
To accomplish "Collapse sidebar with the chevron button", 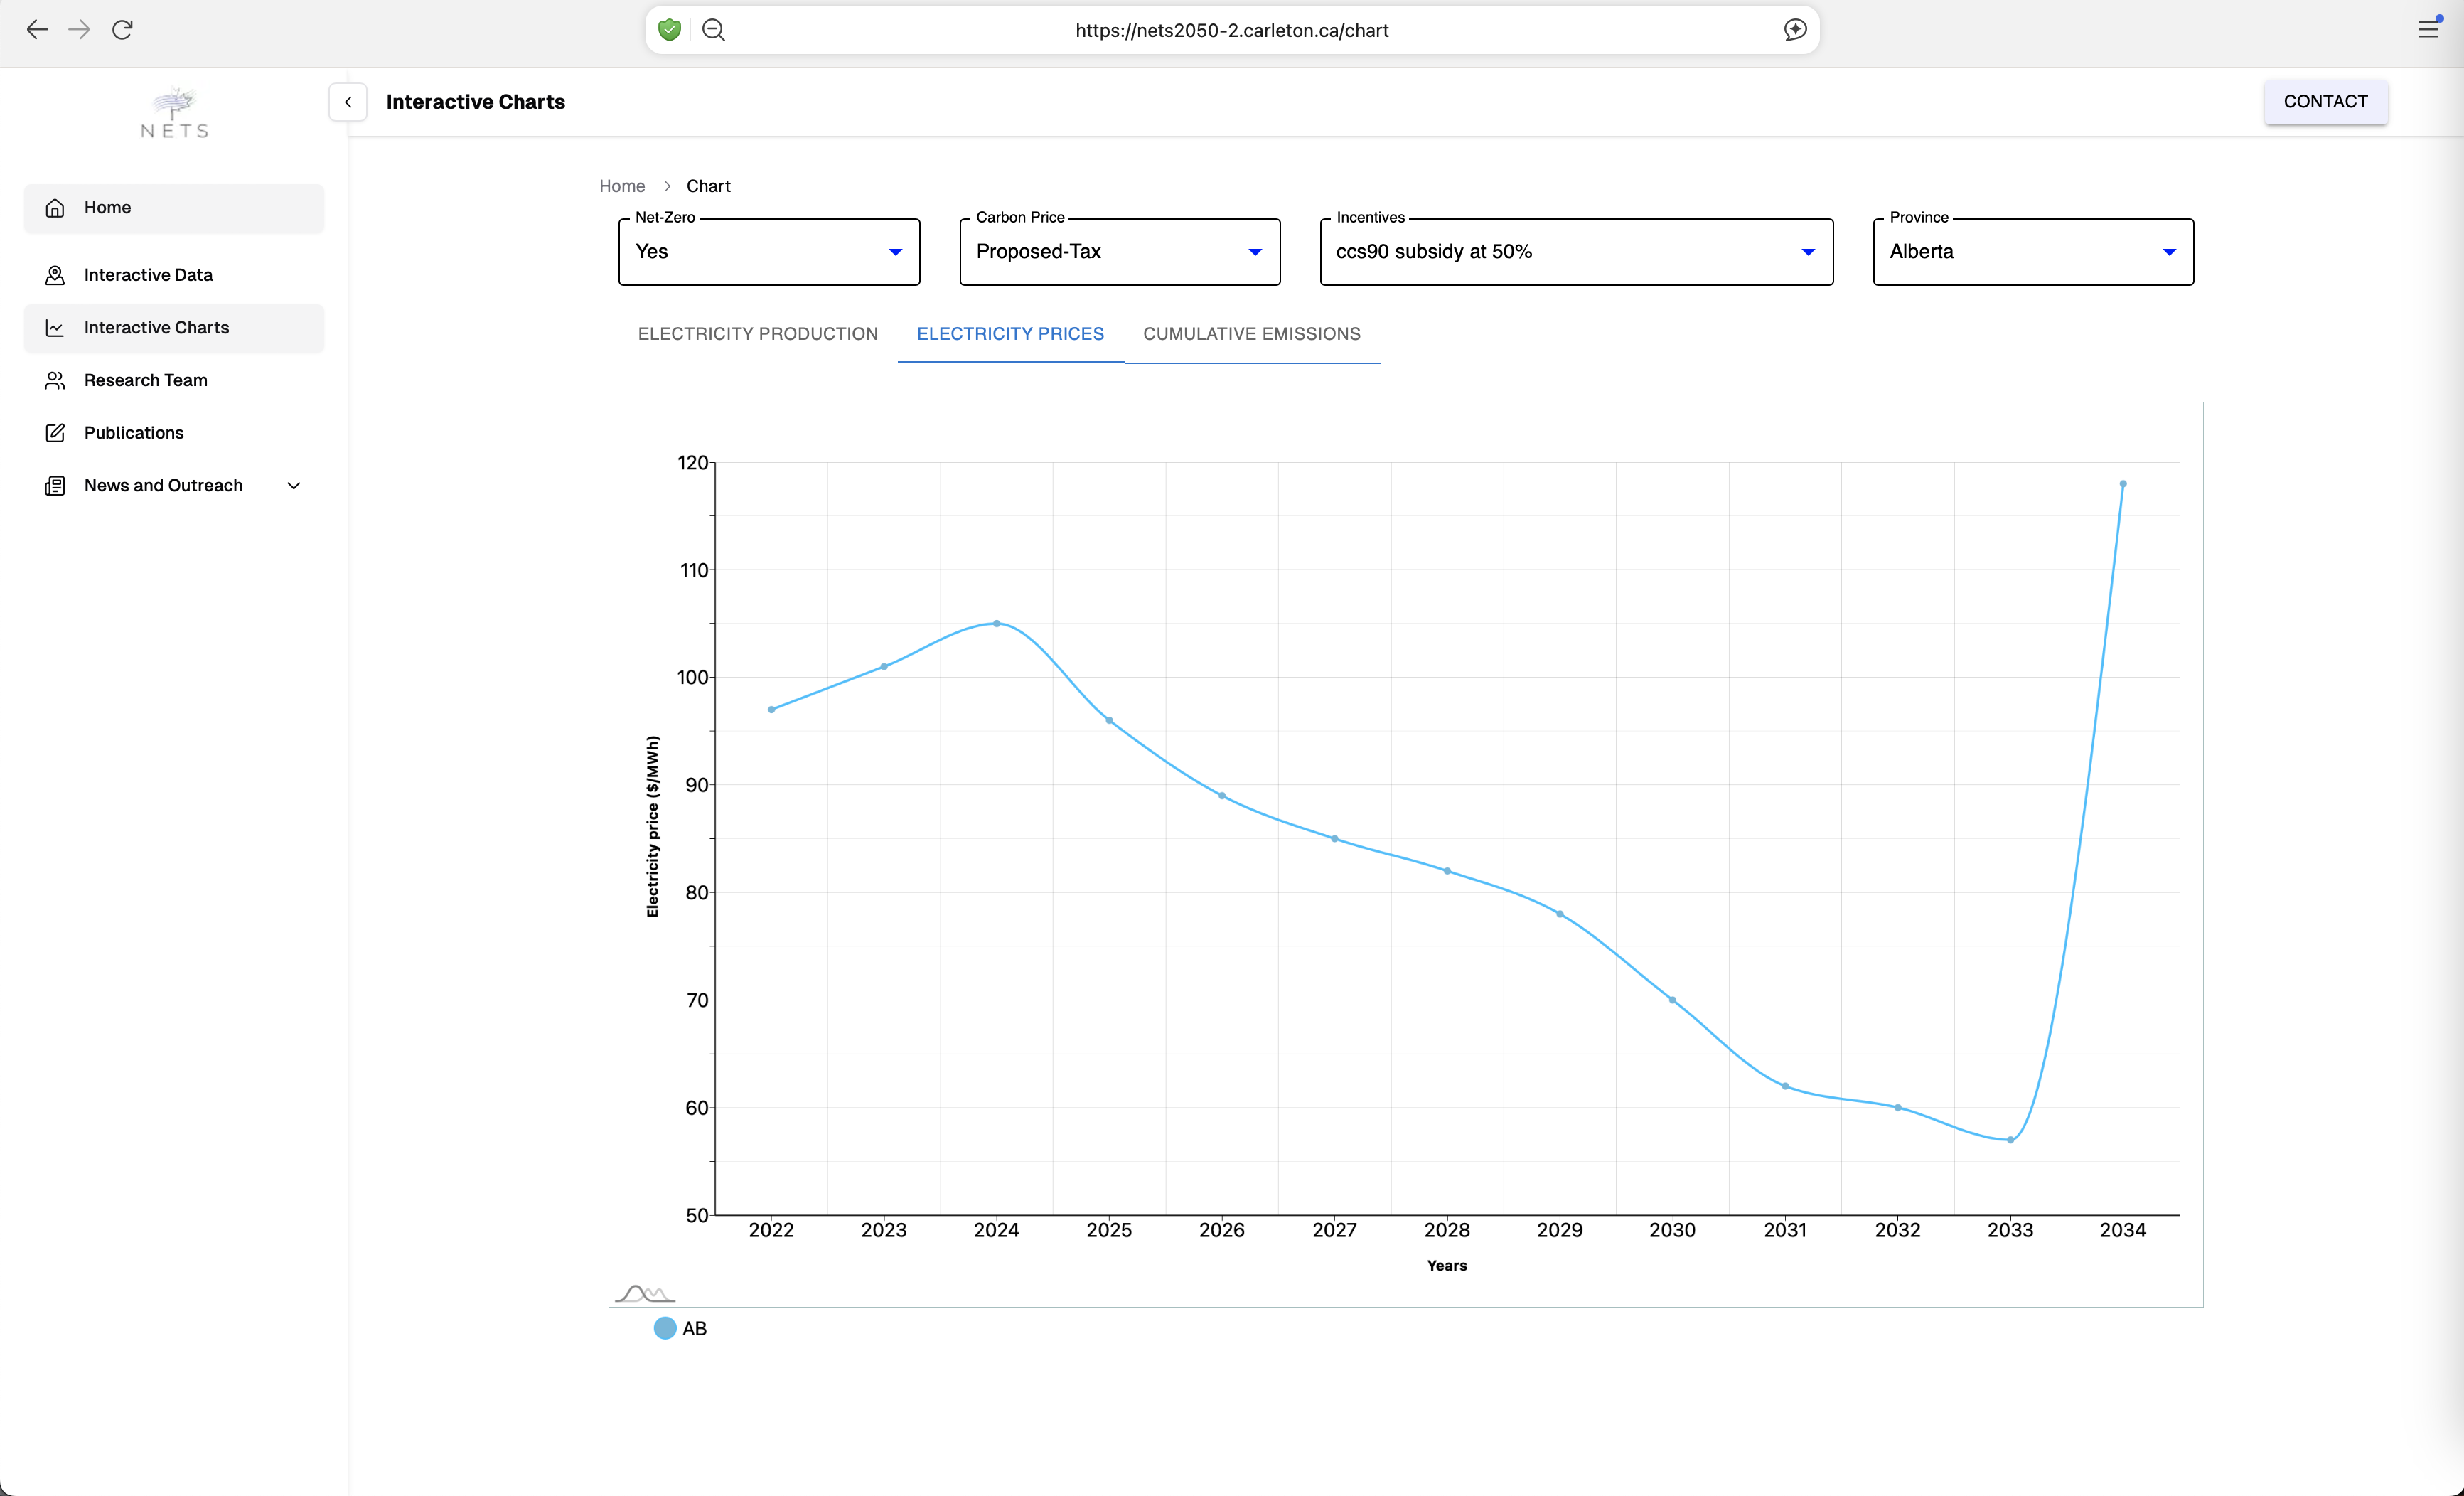I will tap(347, 102).
